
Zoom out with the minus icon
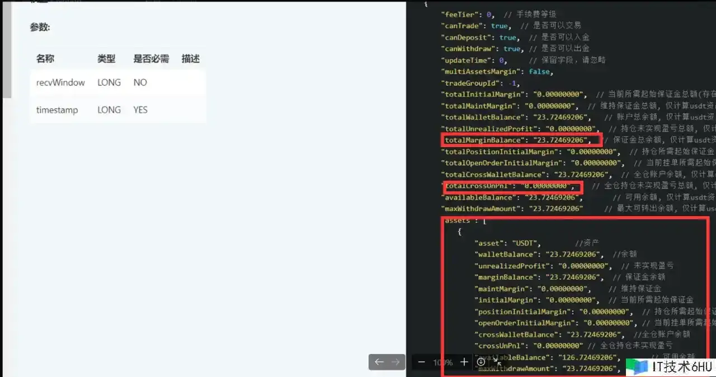(422, 362)
